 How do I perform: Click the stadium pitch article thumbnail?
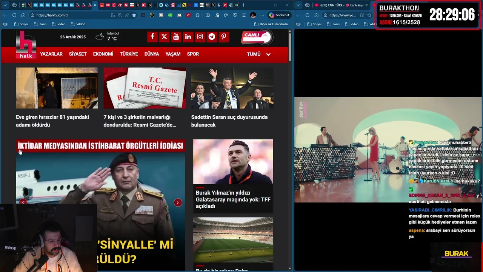(x=233, y=240)
